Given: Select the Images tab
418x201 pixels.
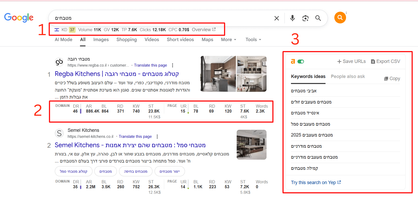Looking at the screenshot, I should click(x=101, y=40).
